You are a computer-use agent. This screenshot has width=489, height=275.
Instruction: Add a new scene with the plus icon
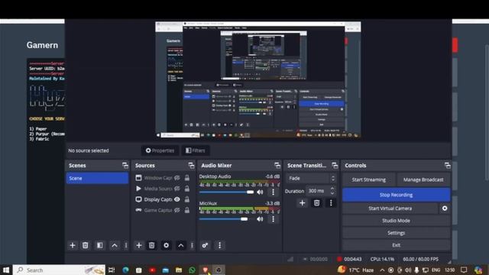pos(73,245)
